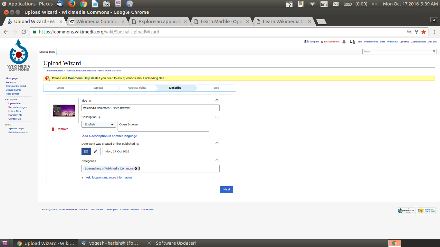440x247 pixels.
Task: Click the info icon next to Date field
Action: tap(217, 144)
